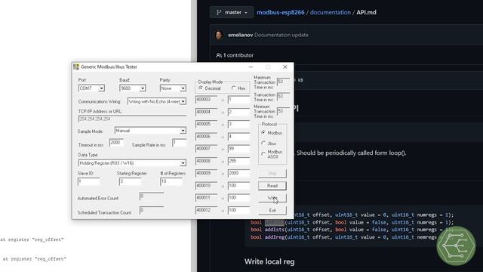Expand the Communications Wiring dropdown

click(183, 101)
